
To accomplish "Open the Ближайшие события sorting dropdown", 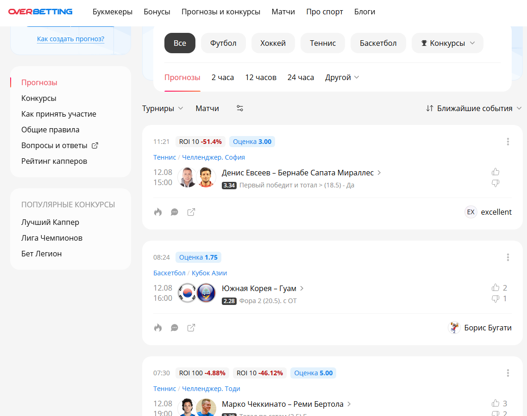I will [x=473, y=108].
